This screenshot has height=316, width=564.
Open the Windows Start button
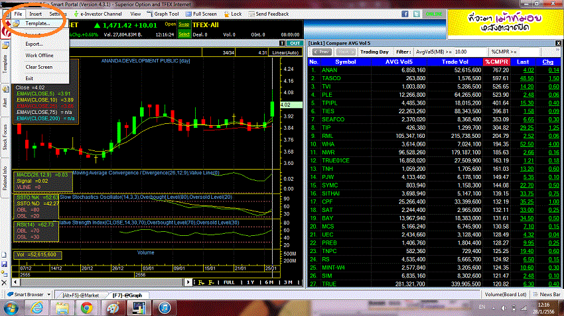(x=11, y=308)
